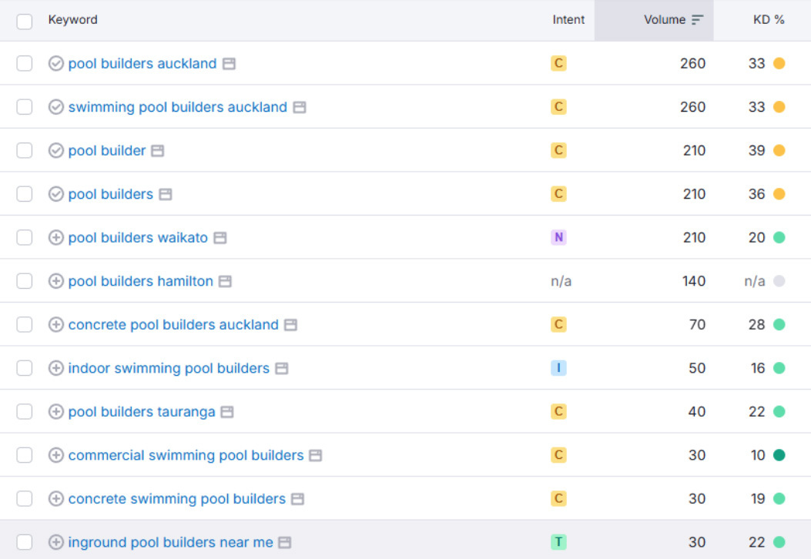Click the Keyword column header
This screenshot has height=559, width=811.
coord(72,20)
